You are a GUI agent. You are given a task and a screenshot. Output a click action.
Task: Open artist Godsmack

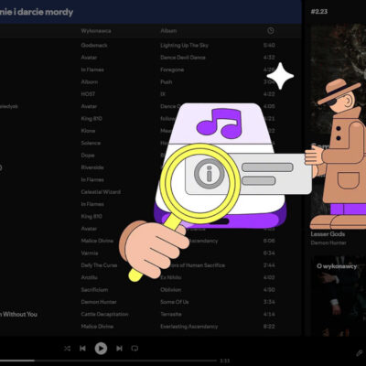[94, 45]
